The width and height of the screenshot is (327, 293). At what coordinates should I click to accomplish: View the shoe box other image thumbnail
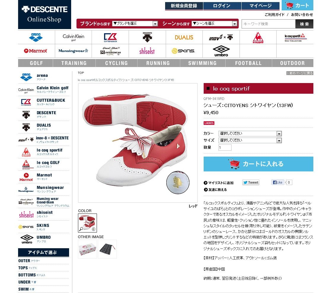[87, 249]
